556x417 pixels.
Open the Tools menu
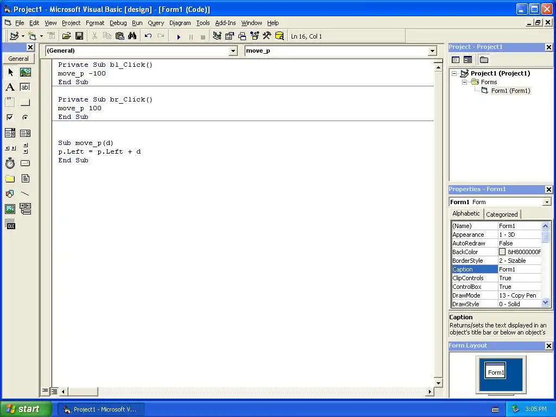203,23
